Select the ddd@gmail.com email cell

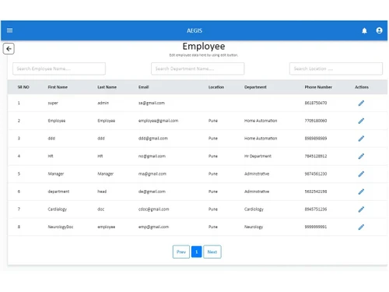pyautogui.click(x=153, y=139)
